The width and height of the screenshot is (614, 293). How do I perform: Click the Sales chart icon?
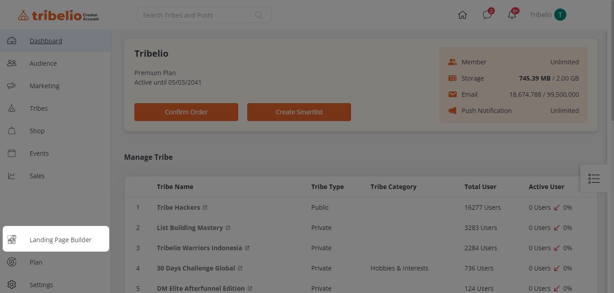[x=12, y=176]
